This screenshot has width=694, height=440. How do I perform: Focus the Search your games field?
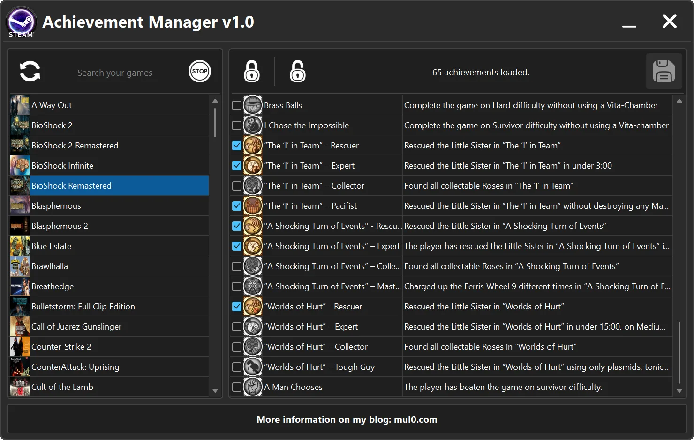(115, 73)
